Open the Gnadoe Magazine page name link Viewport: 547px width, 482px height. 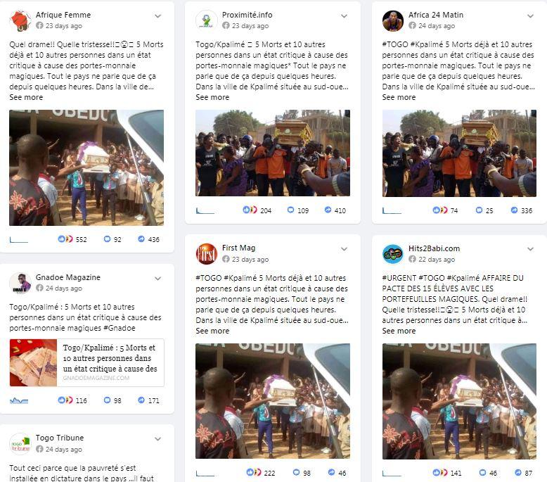click(x=68, y=277)
